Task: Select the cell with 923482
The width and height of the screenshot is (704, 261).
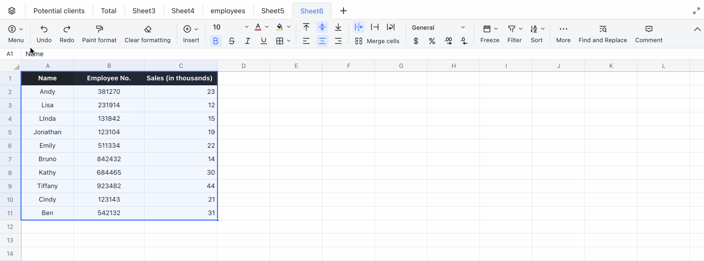Action: 109,186
